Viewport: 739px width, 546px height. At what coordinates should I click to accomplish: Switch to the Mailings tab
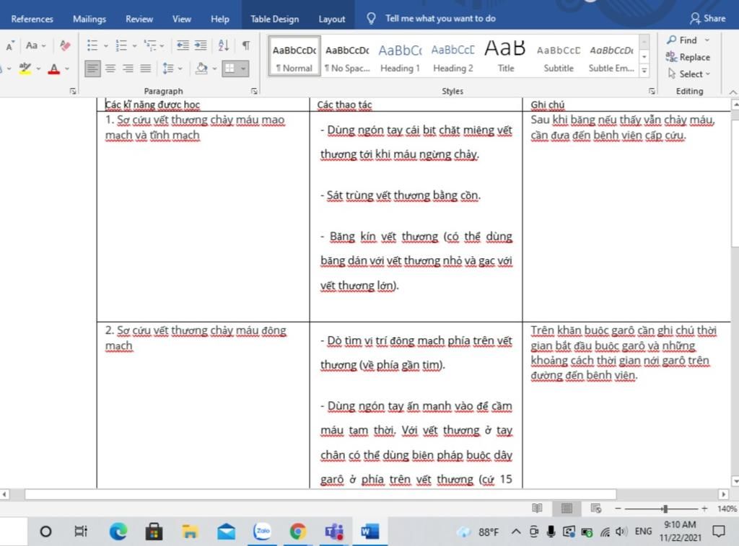(x=89, y=19)
